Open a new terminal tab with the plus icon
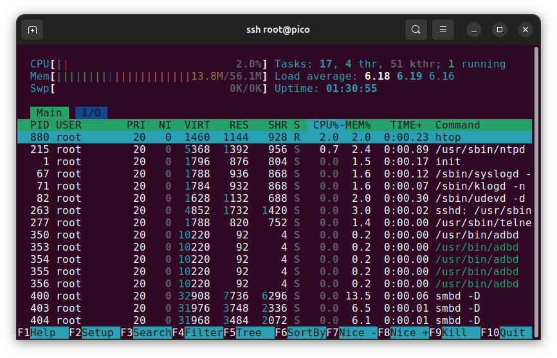 click(x=32, y=30)
